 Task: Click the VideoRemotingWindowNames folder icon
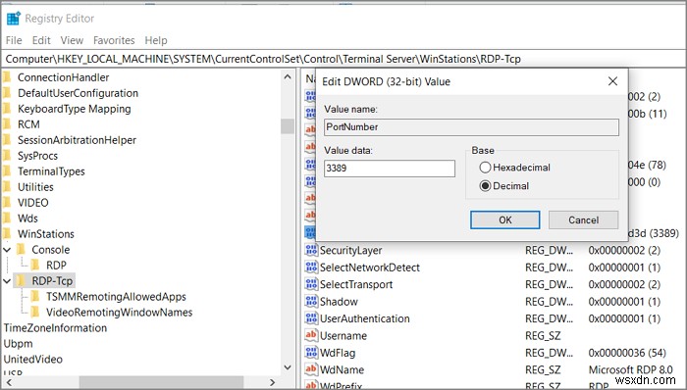point(35,313)
